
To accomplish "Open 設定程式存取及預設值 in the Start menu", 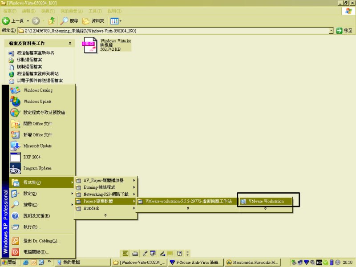I will pyautogui.click(x=42, y=113).
